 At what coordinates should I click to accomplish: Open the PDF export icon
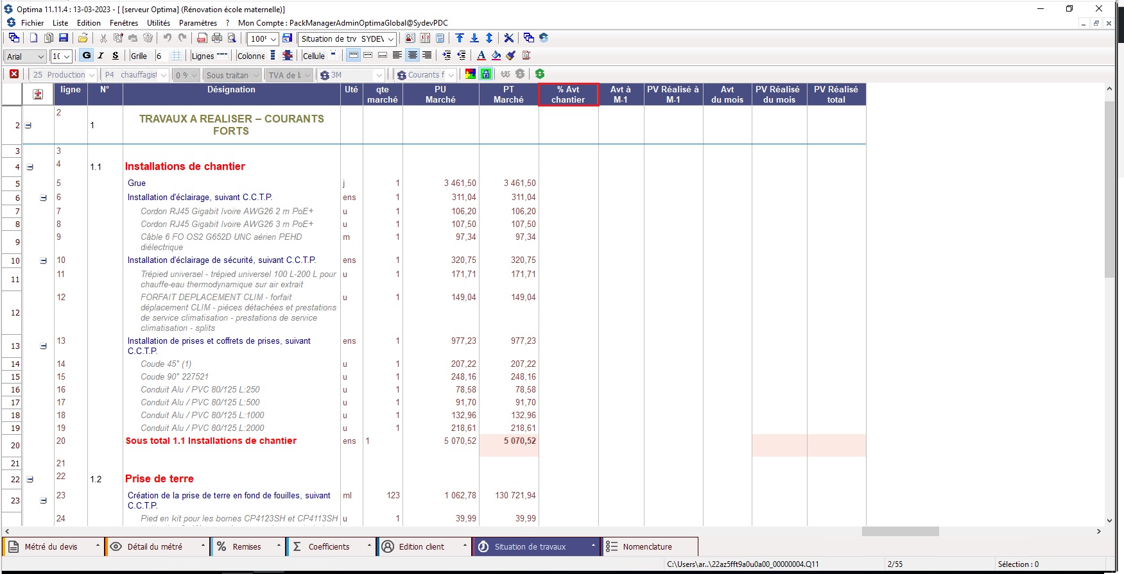(202, 38)
